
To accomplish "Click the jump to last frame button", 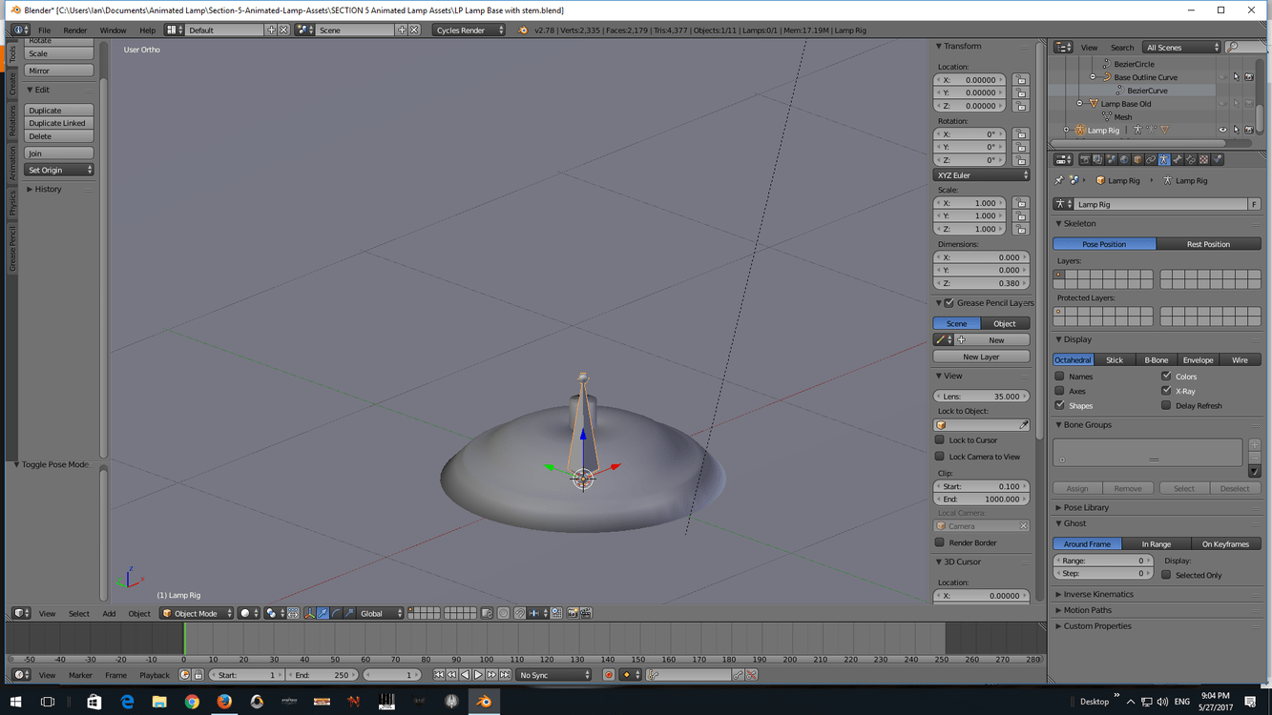I will coord(505,675).
